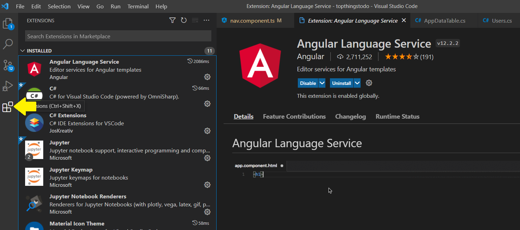Open the Help menu
Image resolution: width=520 pixels, height=230 pixels.
(x=161, y=6)
